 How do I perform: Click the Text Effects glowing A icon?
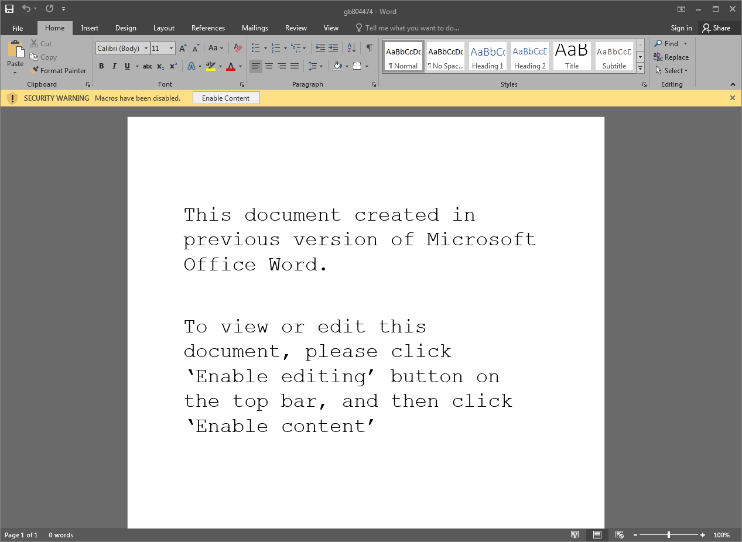coord(192,66)
